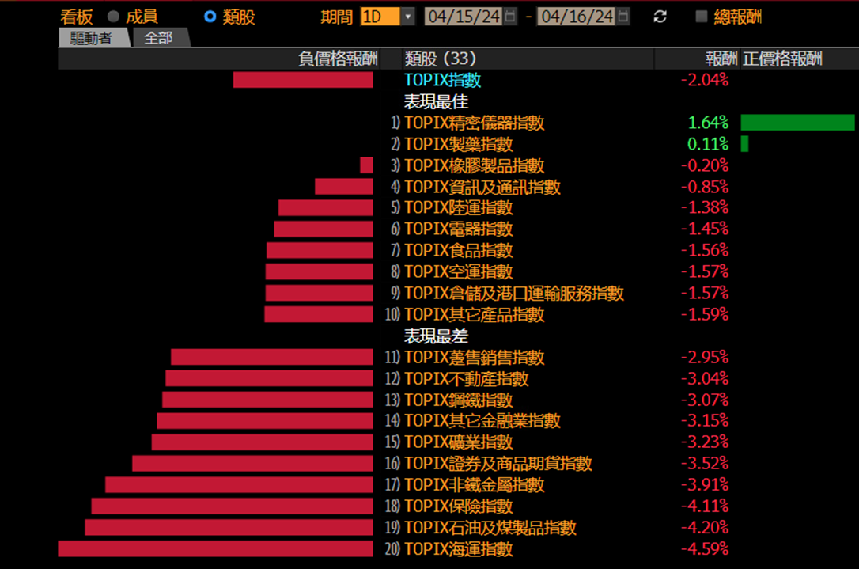Select TOPIX電器指數 row
Image resolution: width=859 pixels, height=569 pixels.
tap(459, 229)
